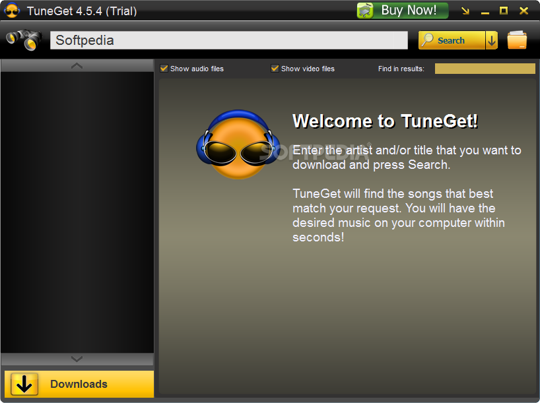Click the search text field containing Softpedia
Screen dimensions: 540x403
[x=228, y=40]
